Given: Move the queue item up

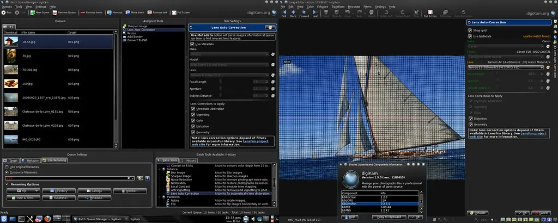Looking at the screenshot, I should tap(113, 12).
